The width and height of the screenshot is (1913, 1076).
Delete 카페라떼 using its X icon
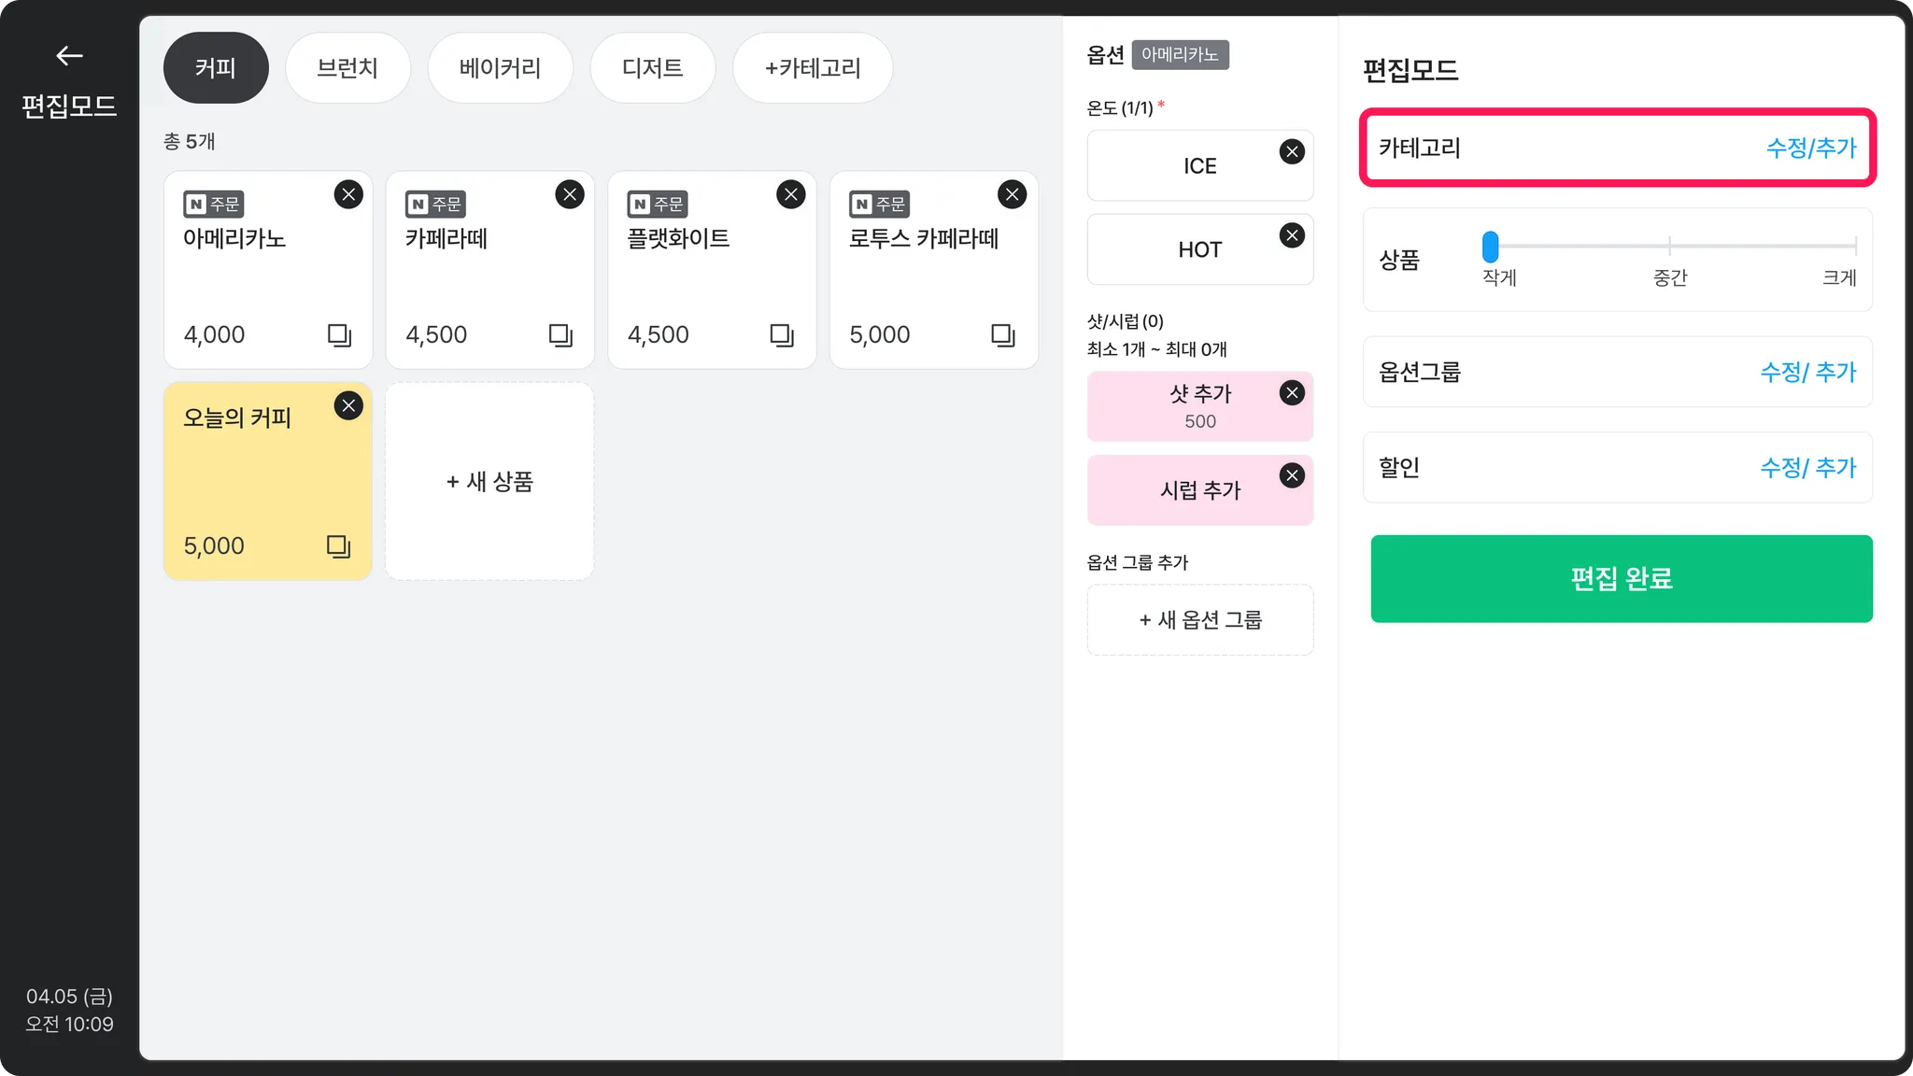click(570, 194)
